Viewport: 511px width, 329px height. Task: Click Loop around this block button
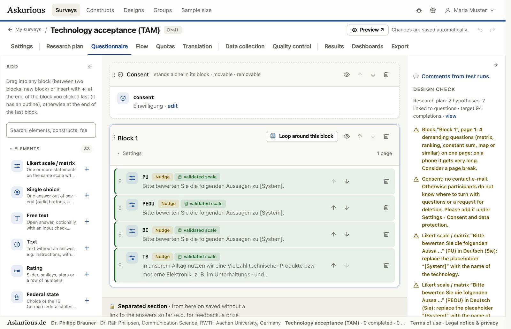(301, 136)
